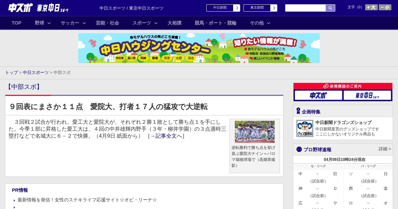Select 競馬・ボート・競輪 in navigation bar

216,23
